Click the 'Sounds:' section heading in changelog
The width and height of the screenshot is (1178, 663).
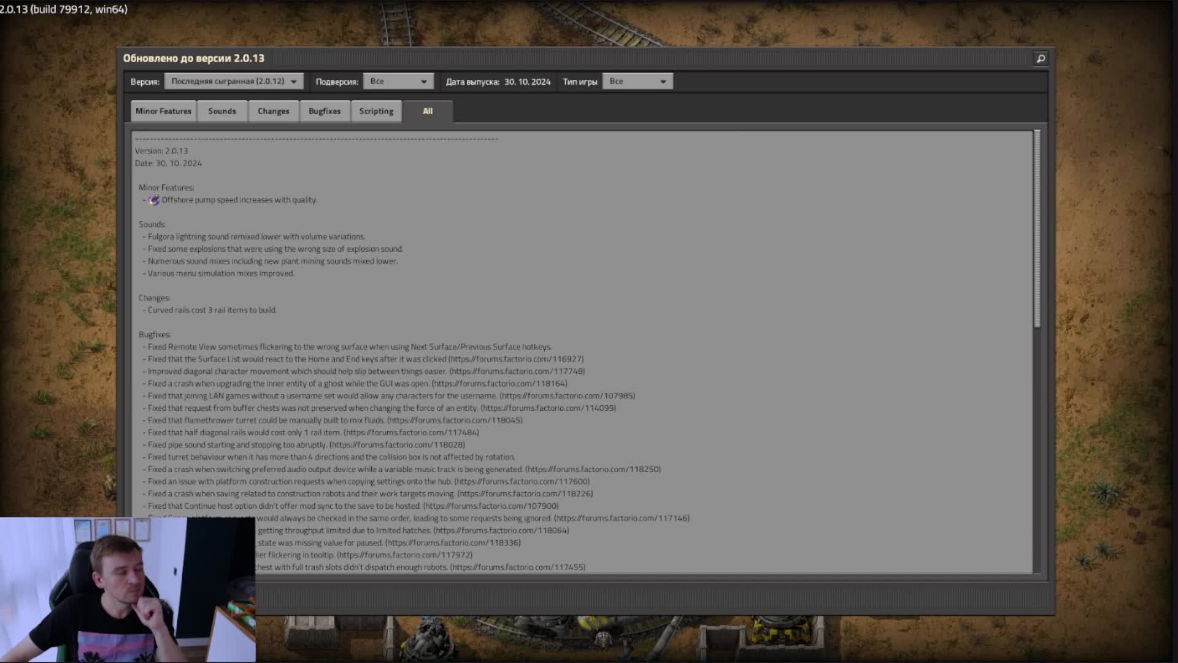pyautogui.click(x=152, y=225)
